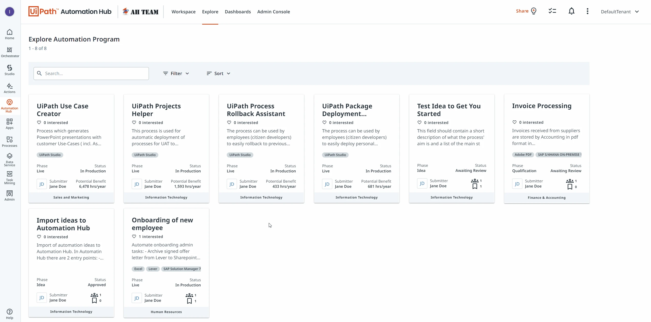This screenshot has height=322, width=651.
Task: Like Test Idea to Get You Started
Action: click(419, 122)
